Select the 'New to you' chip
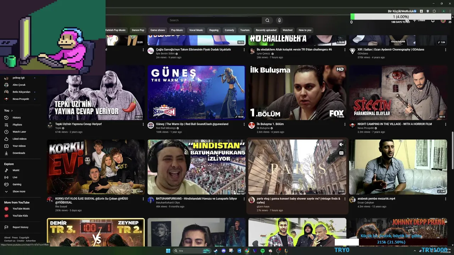This screenshot has width=454, height=255. [305, 30]
